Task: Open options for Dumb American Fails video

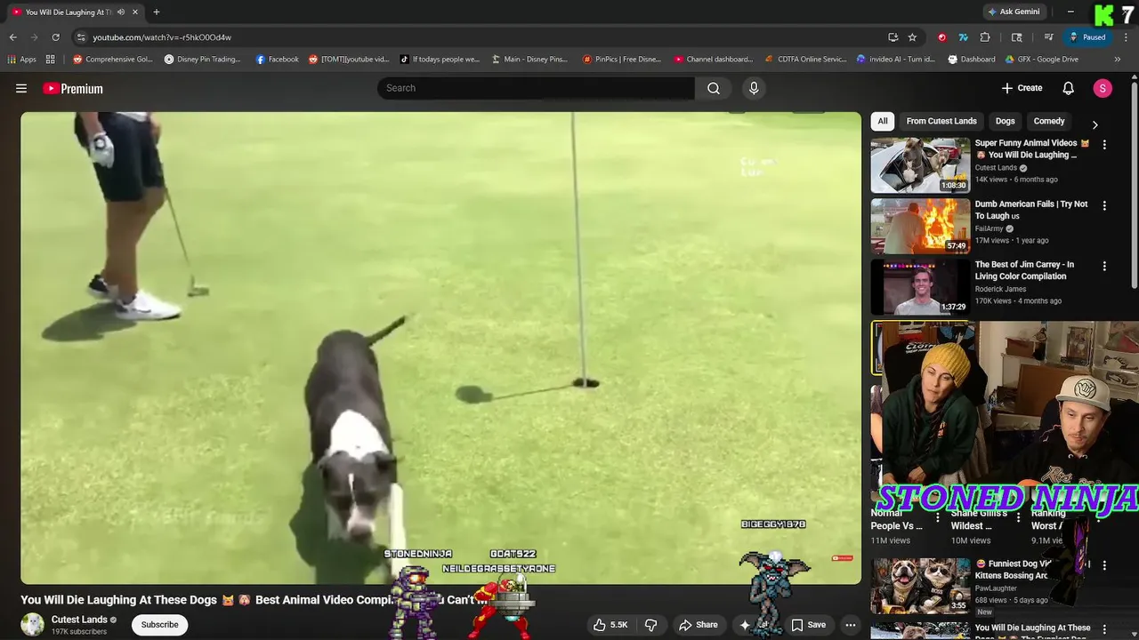Action: [1104, 205]
